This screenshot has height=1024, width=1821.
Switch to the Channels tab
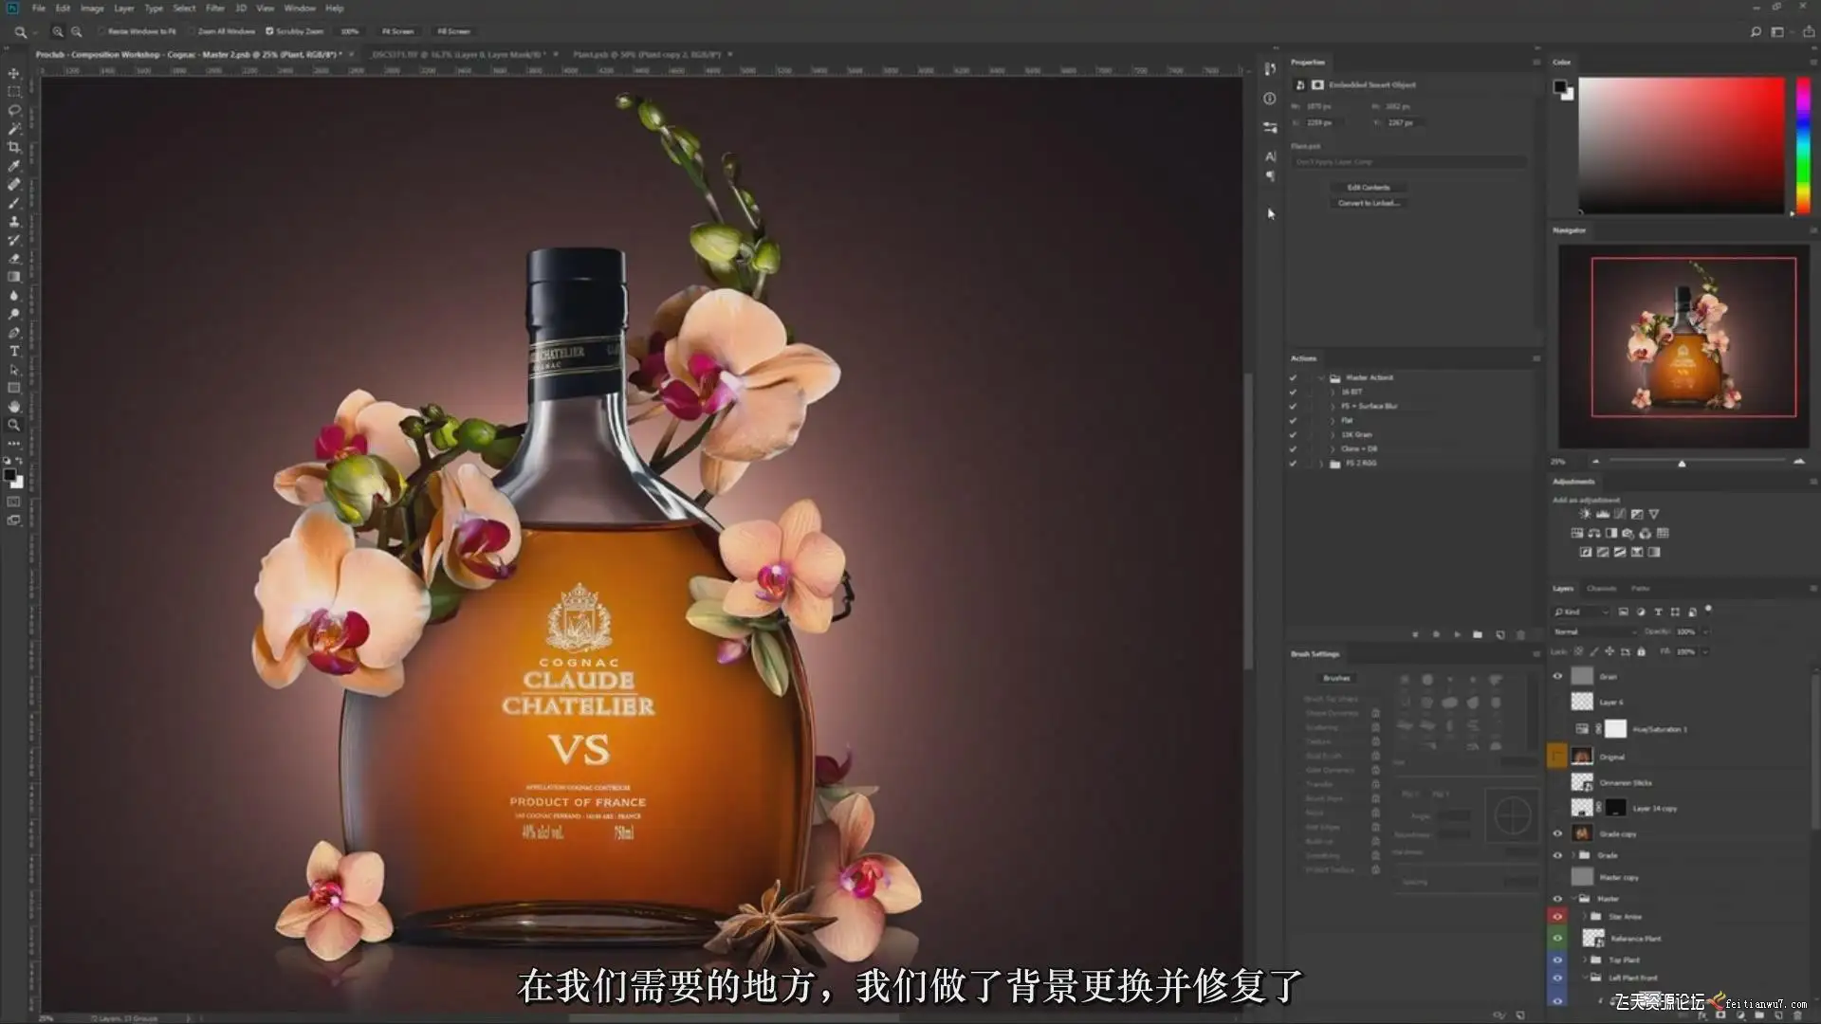[1601, 589]
